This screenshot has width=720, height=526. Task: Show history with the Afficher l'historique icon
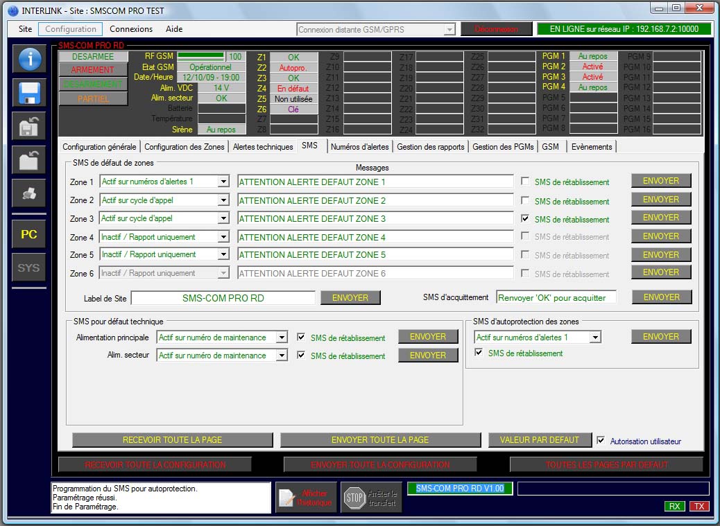tap(307, 497)
